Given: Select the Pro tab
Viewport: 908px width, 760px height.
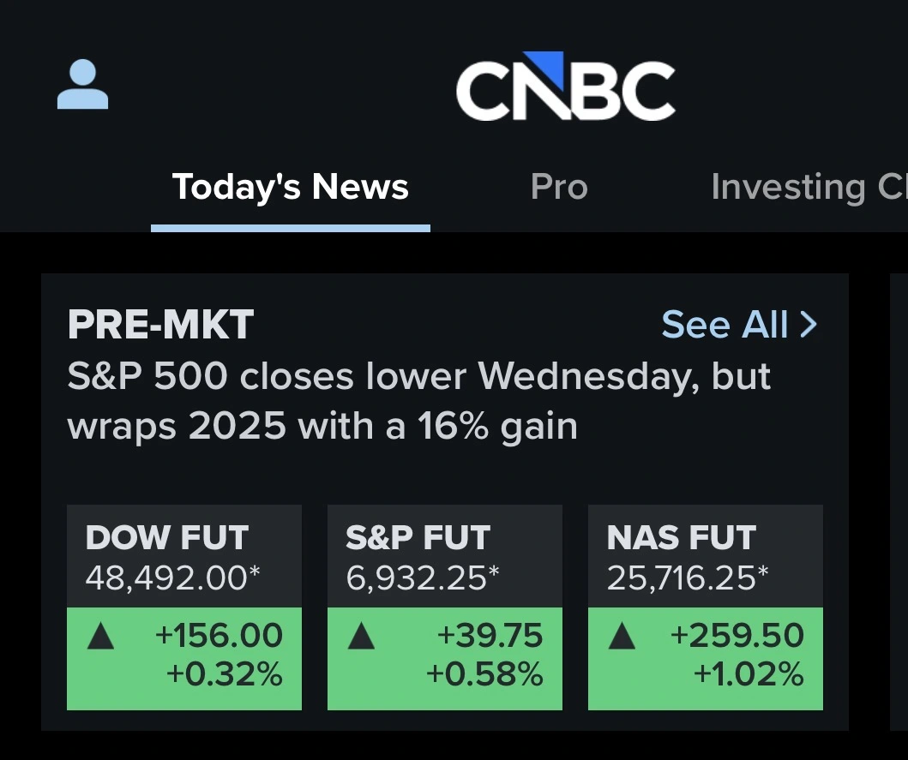Looking at the screenshot, I should [559, 187].
